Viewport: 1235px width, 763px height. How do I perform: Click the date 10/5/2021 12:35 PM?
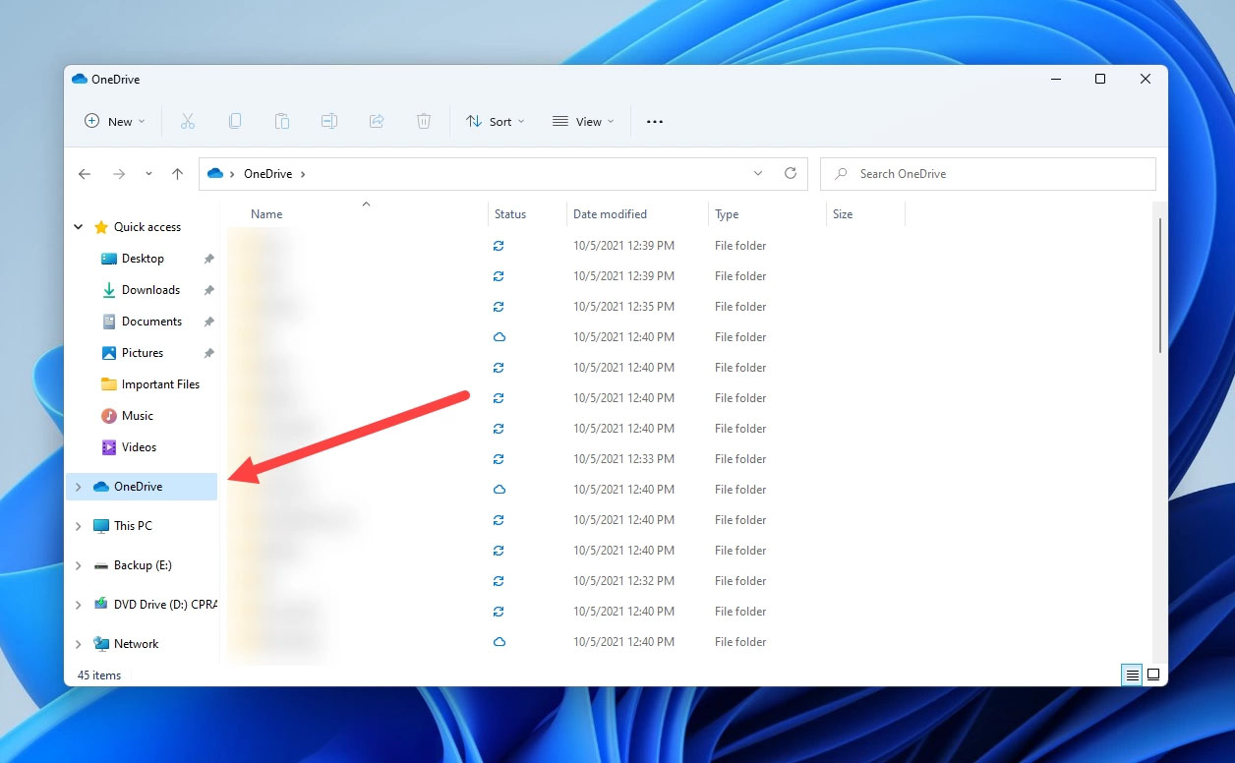click(623, 307)
